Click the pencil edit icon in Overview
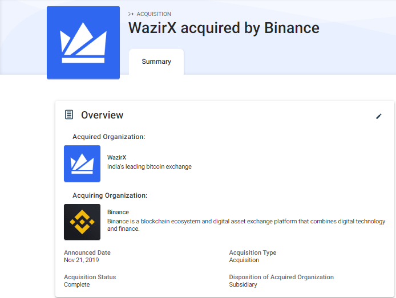 [x=378, y=116]
